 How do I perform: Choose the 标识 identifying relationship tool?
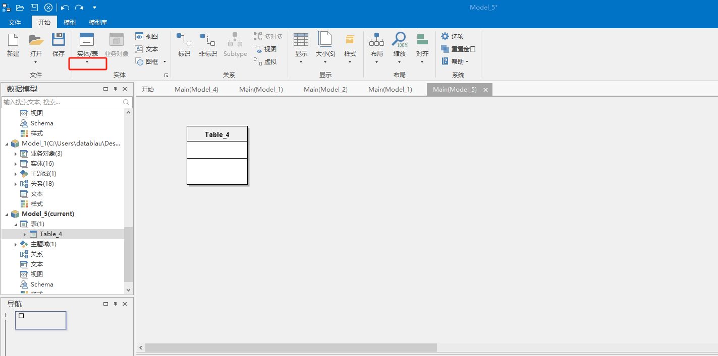pos(184,45)
